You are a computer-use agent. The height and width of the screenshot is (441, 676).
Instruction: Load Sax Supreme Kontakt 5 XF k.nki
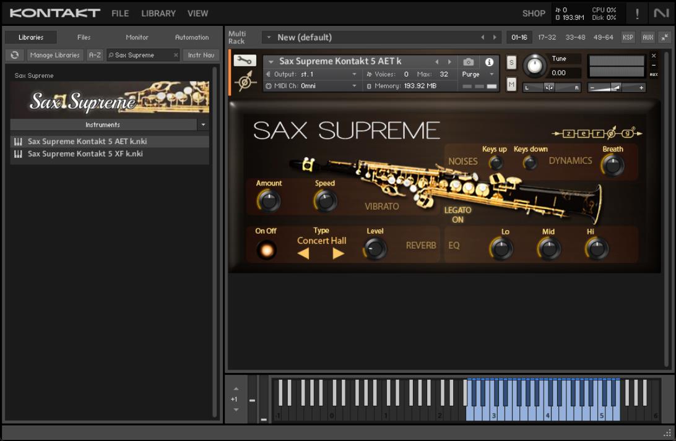point(85,154)
